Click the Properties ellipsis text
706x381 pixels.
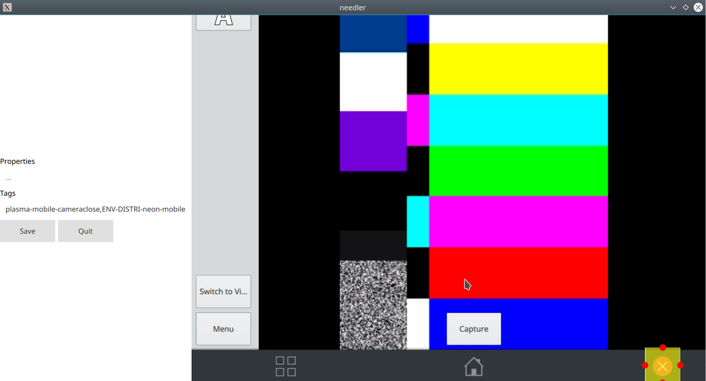pos(8,177)
